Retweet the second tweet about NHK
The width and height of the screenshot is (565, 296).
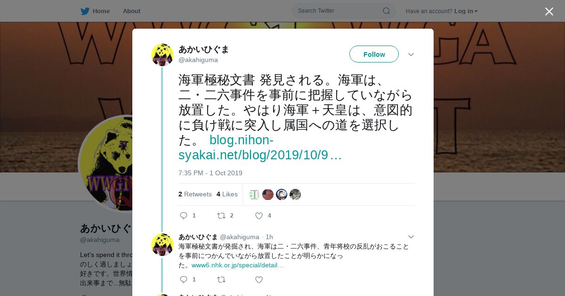(221, 280)
